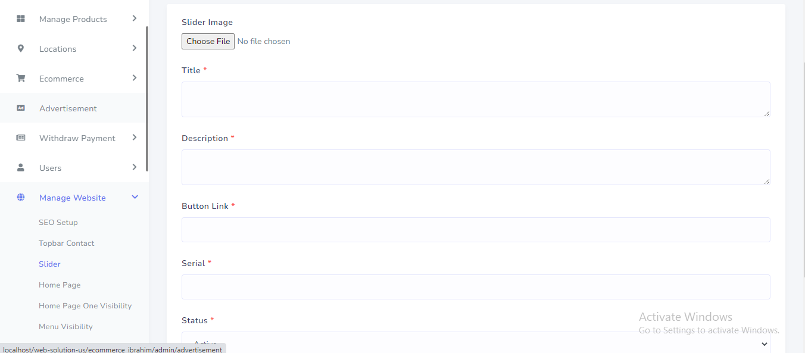
Task: Click the Withdraw Payment money icon
Action: tap(21, 138)
